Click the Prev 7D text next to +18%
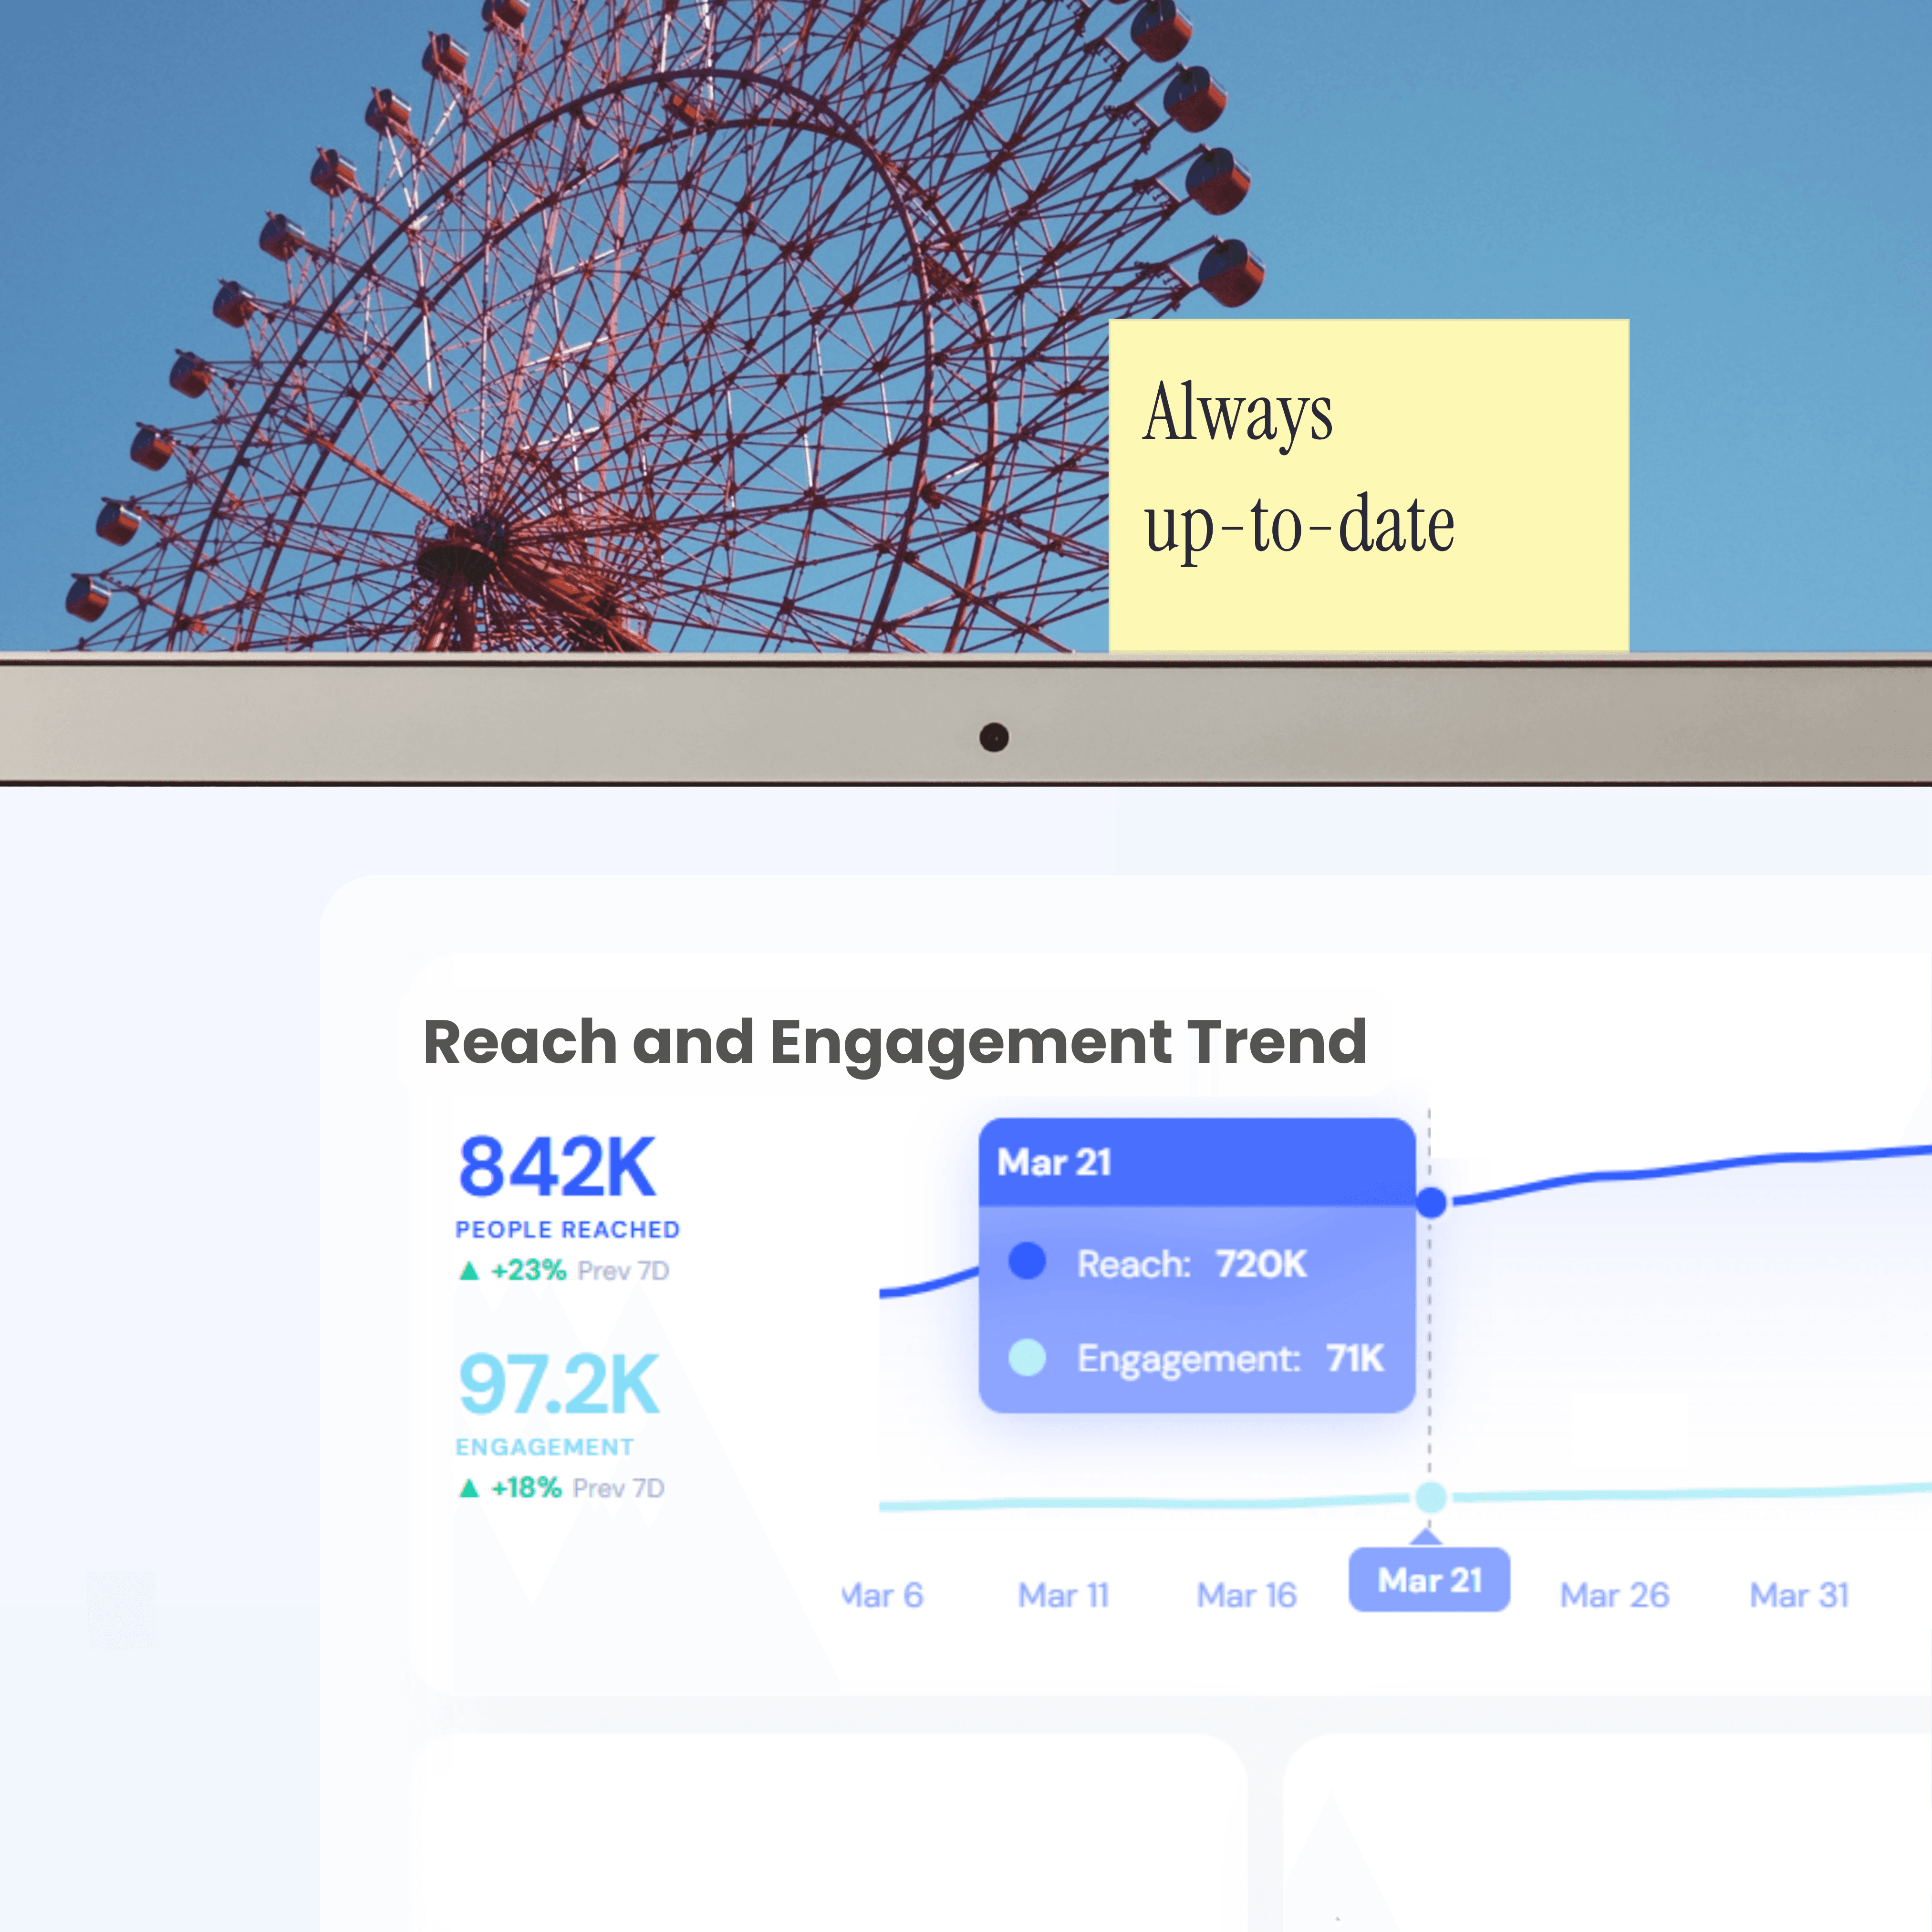1932x1932 pixels. coord(618,1488)
